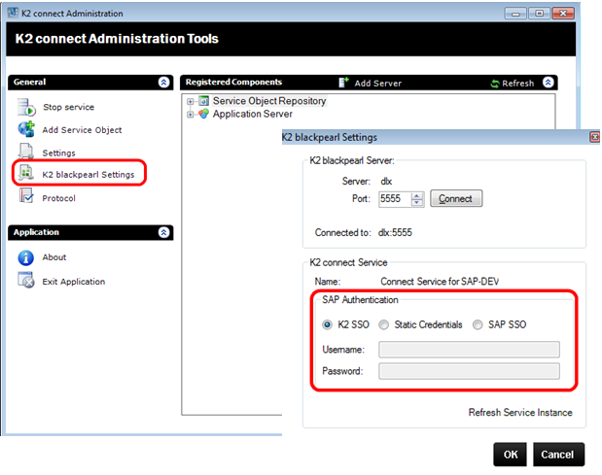
Task: Click the green Refresh arrows icon
Action: coord(495,84)
